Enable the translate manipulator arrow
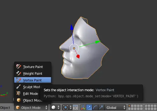This screenshot has height=111, width=157. (x=89, y=107)
